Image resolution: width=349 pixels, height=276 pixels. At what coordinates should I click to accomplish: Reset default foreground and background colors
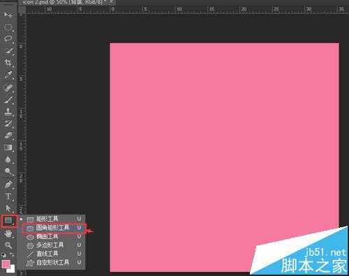[x=3, y=254]
